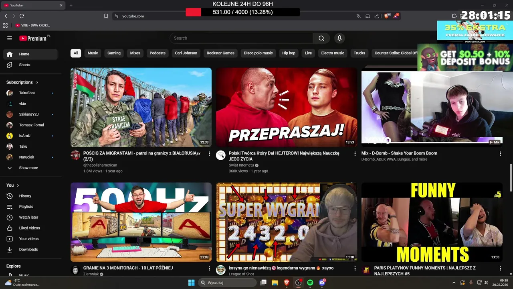513x289 pixels.
Task: Play the SUPER WYGRANA thumbnail video
Action: (287, 222)
